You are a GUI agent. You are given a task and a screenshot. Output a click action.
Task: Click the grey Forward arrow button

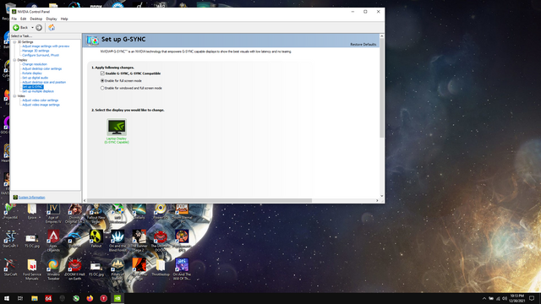[39, 28]
